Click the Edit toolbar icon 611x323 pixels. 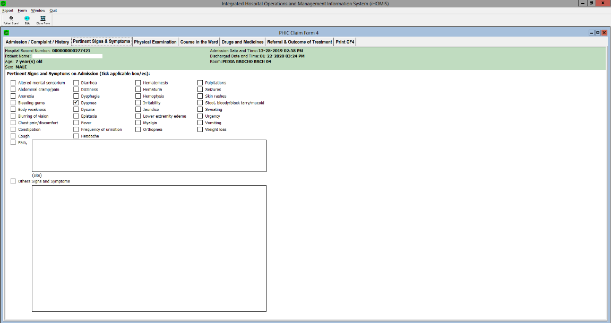point(27,20)
